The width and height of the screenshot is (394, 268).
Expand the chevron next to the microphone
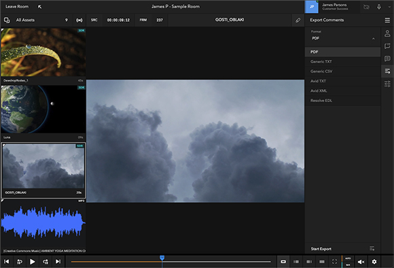click(x=390, y=7)
